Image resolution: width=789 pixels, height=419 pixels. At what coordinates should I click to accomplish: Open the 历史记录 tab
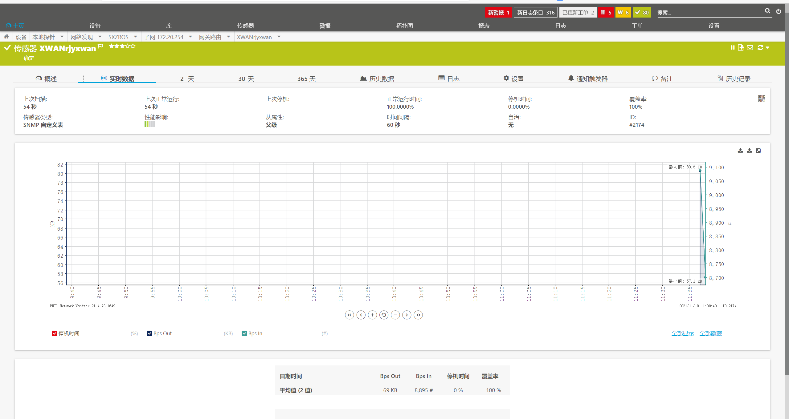(x=734, y=79)
